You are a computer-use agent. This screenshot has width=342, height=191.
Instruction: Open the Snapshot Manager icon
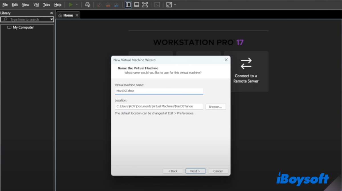116,5
